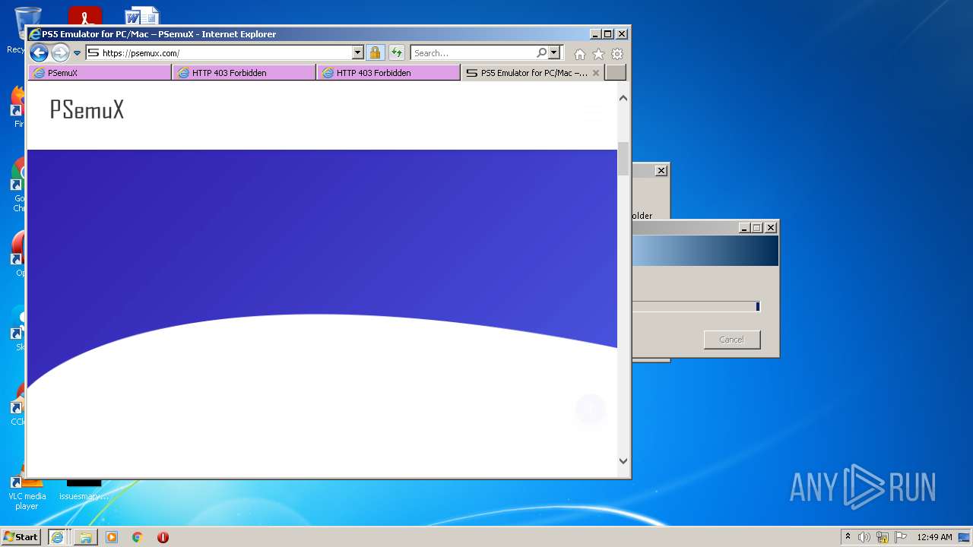Expand the search provider dropdown arrow
The image size is (973, 547).
point(554,53)
